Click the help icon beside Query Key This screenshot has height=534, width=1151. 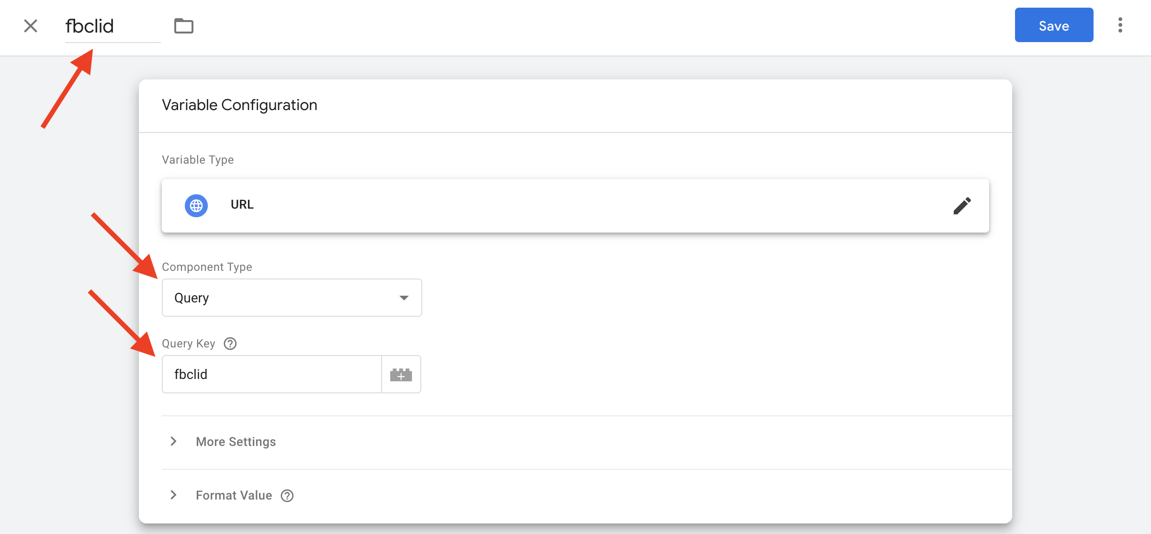tap(230, 344)
